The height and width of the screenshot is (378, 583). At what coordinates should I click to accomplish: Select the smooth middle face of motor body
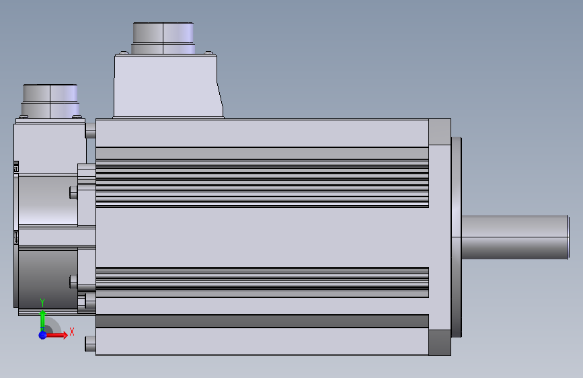point(262,237)
